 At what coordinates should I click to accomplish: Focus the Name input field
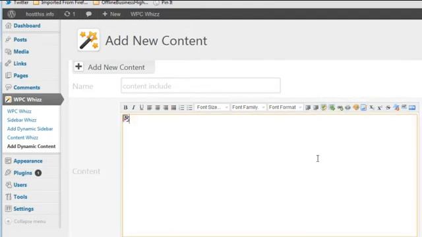200,86
